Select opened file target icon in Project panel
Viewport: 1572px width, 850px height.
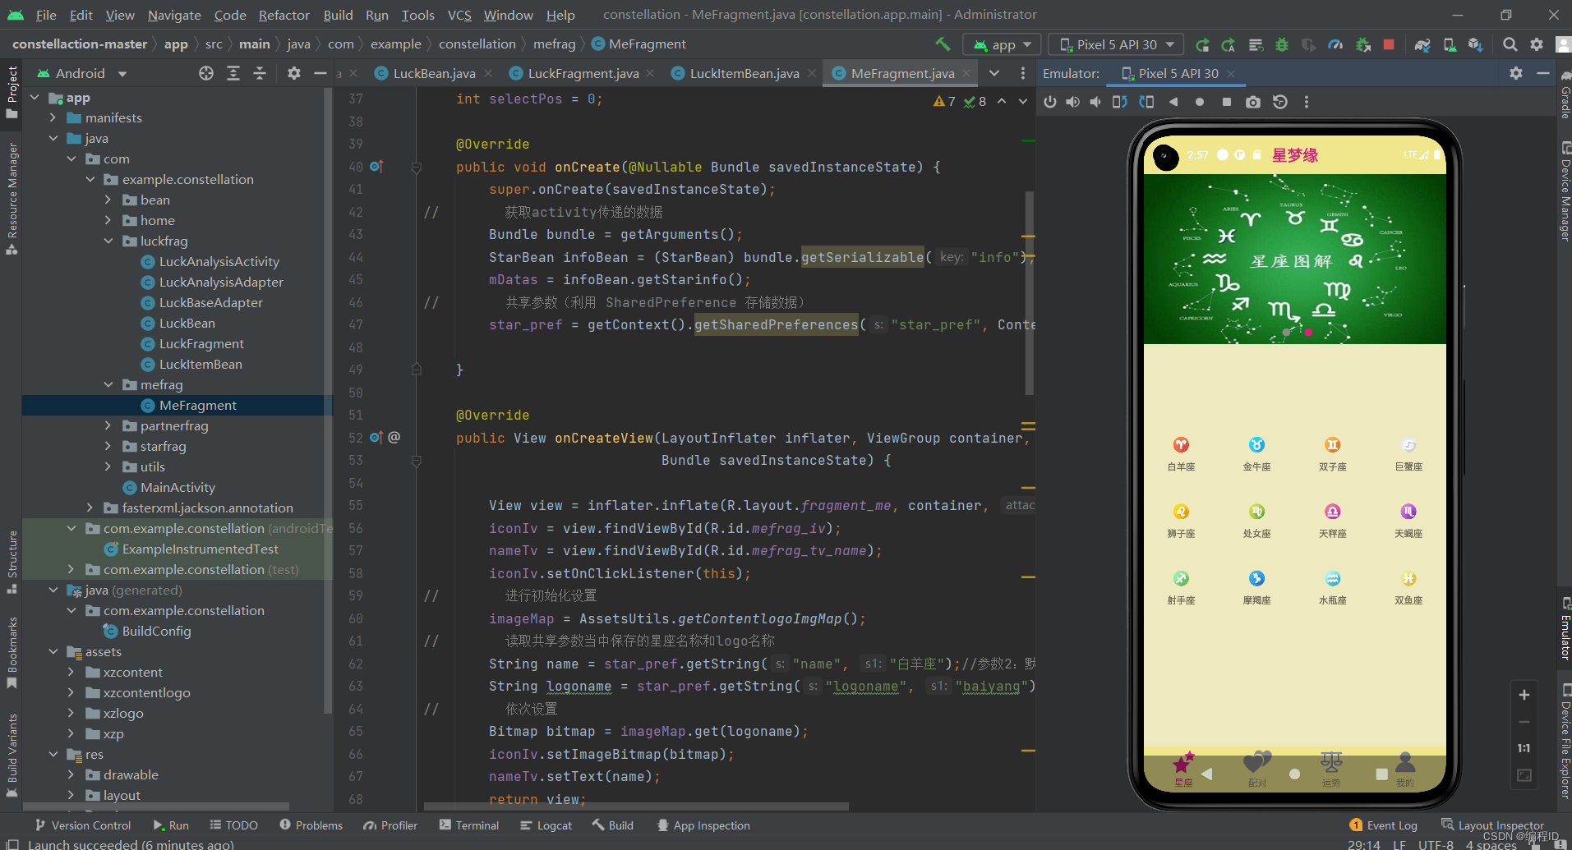(206, 73)
